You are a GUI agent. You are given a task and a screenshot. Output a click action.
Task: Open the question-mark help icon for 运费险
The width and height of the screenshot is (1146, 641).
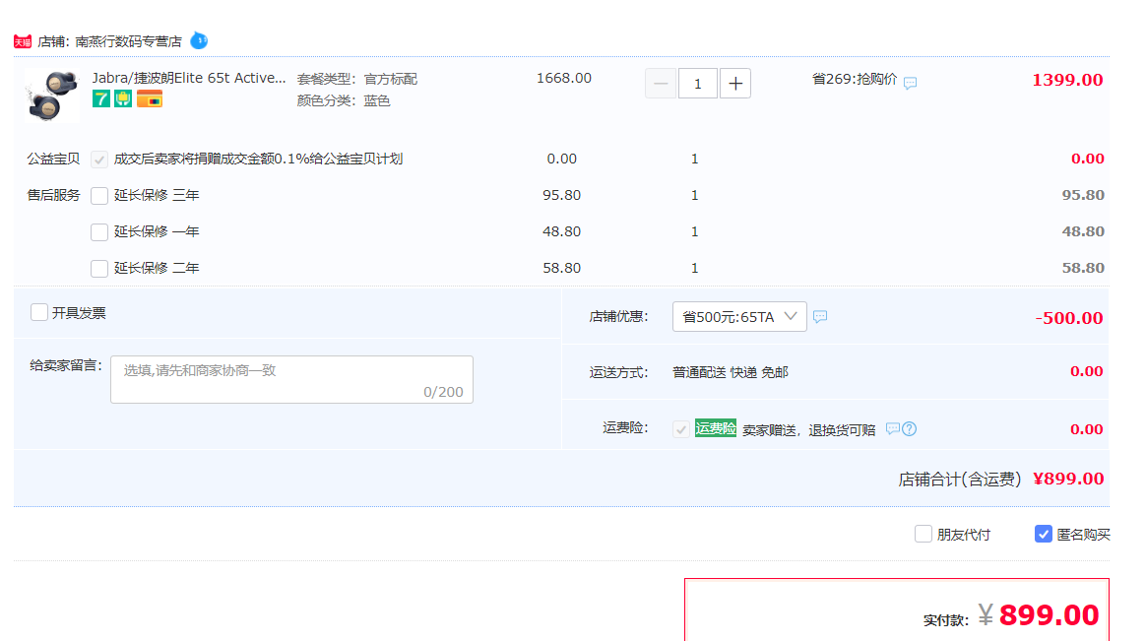click(909, 429)
